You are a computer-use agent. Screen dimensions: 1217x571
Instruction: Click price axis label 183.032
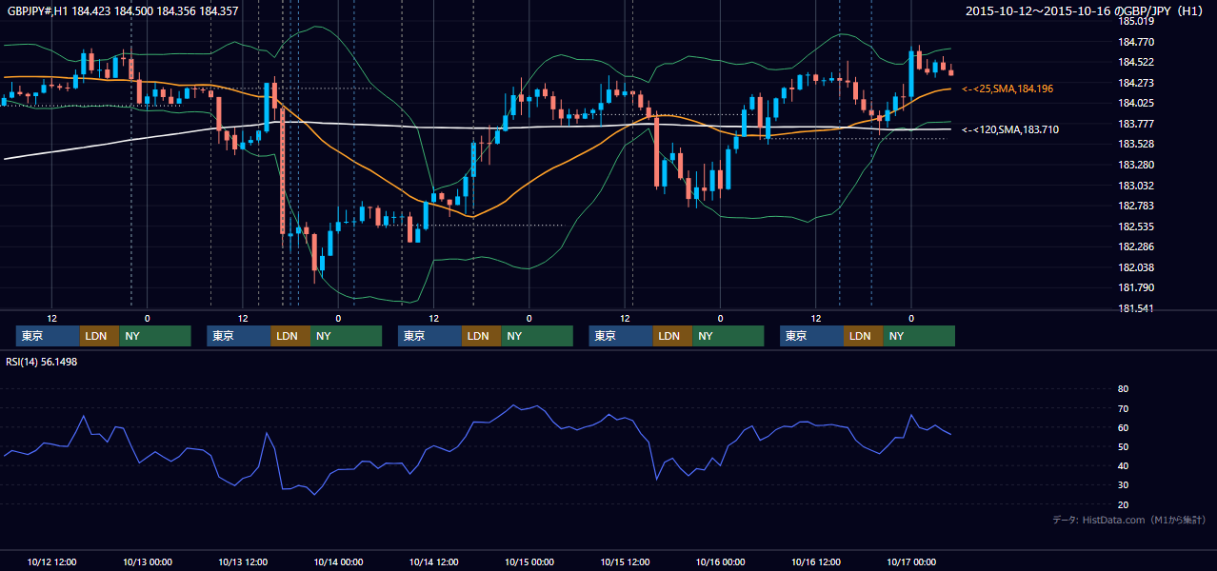[1135, 186]
